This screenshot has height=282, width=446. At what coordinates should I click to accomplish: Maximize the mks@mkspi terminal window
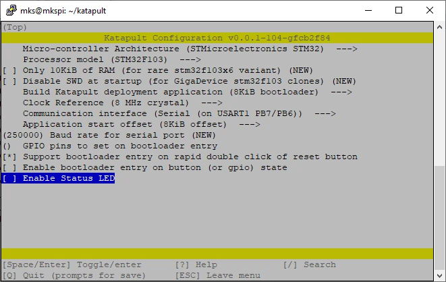pos(399,11)
